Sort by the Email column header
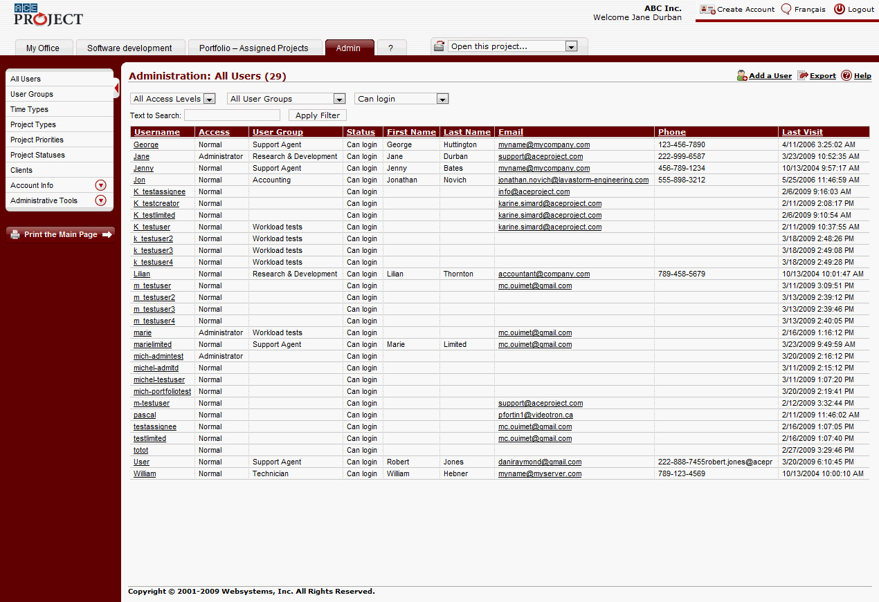 (511, 132)
